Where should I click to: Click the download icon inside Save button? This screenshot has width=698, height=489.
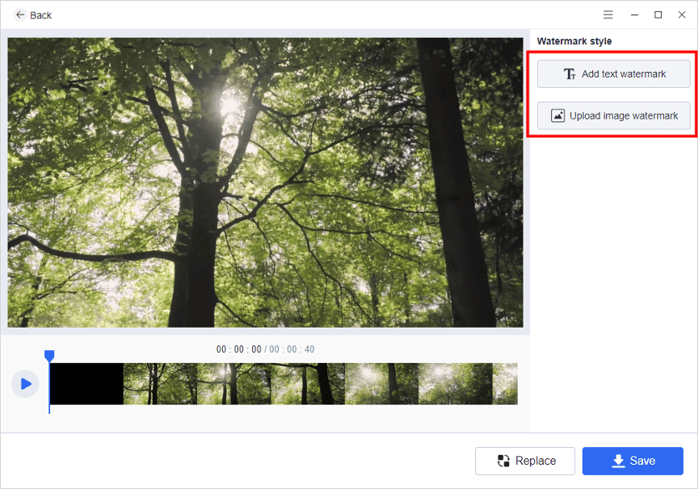pyautogui.click(x=617, y=461)
